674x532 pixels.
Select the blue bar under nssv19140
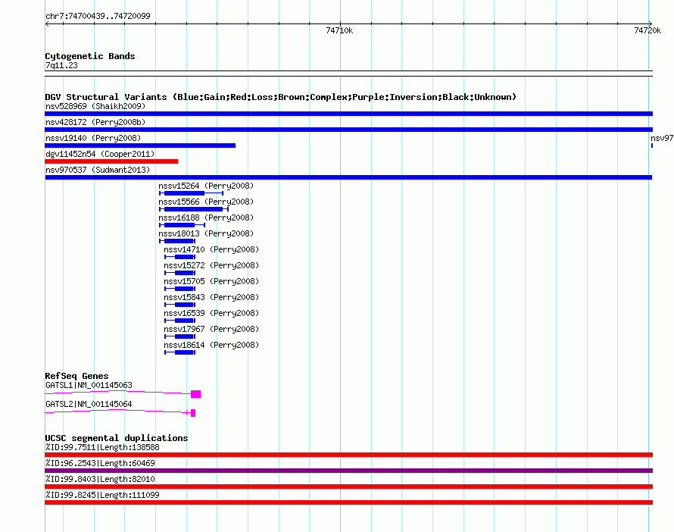pyautogui.click(x=140, y=146)
